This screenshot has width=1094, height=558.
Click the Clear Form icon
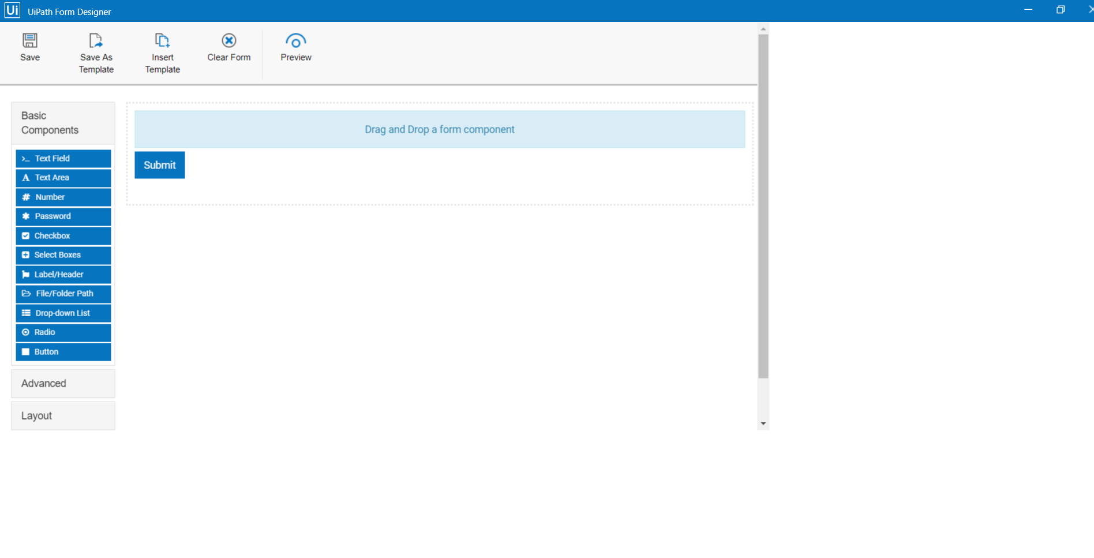[x=229, y=40]
